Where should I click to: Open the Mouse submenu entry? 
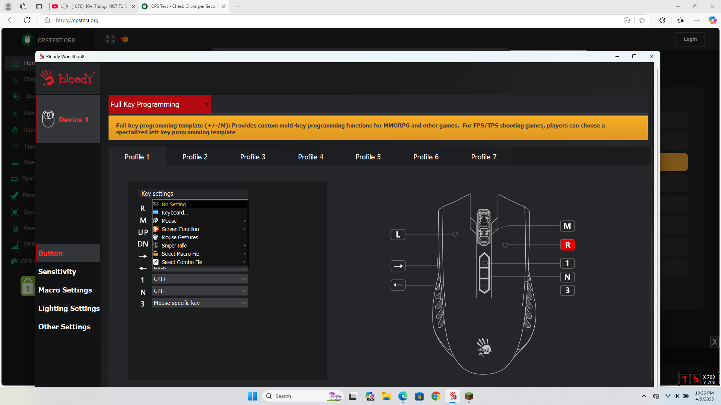200,221
